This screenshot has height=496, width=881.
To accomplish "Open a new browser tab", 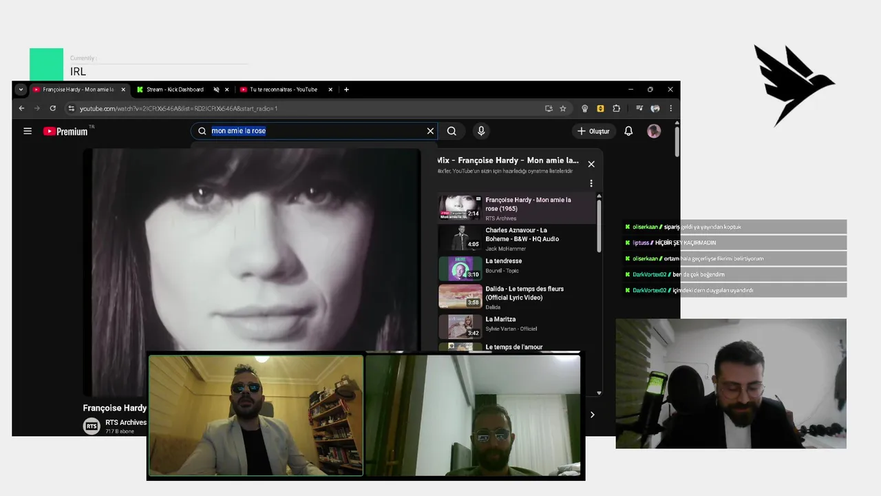I will 346,90.
